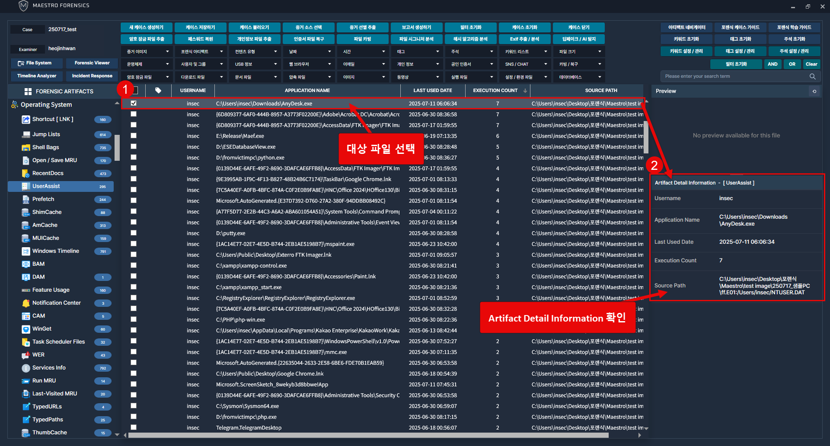Click the Preview panel refresh icon
Viewport: 830px width, 446px height.
814,91
